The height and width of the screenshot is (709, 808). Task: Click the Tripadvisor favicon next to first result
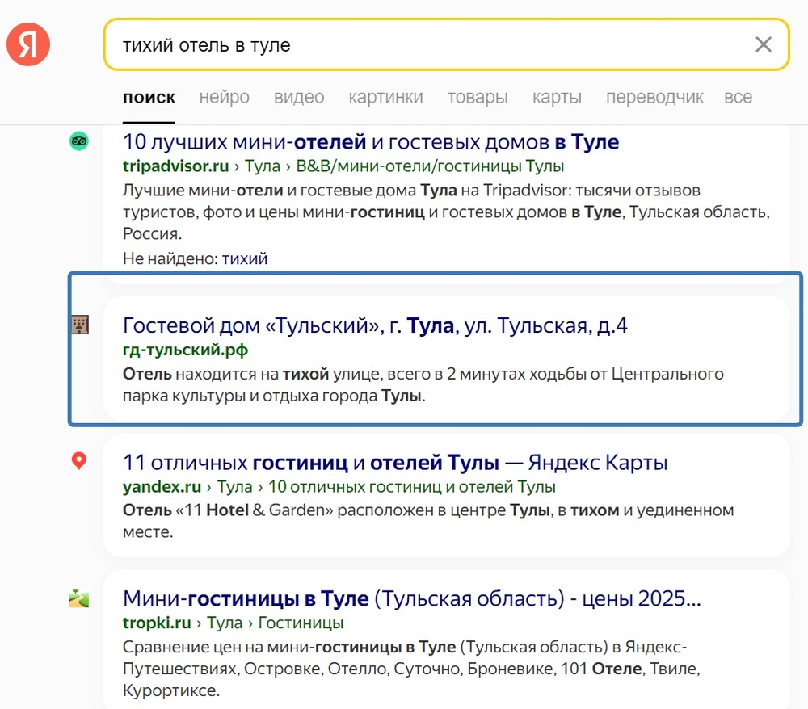point(78,141)
